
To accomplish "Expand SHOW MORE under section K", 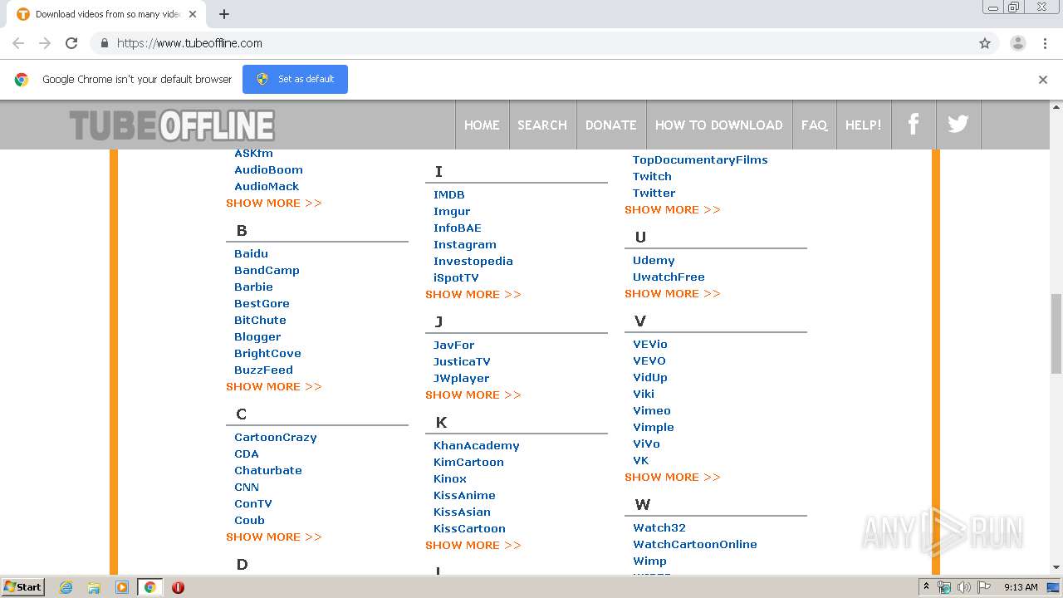I will click(x=473, y=545).
